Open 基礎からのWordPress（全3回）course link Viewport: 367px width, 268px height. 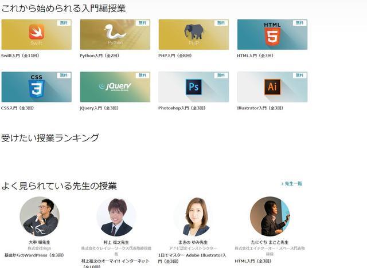point(34,255)
